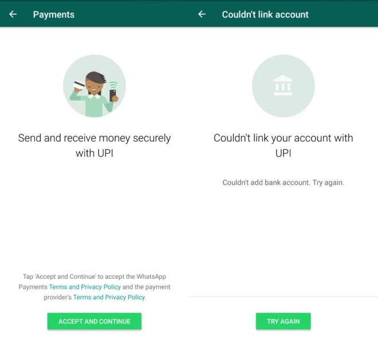Tap the 'Accept and Continue' instruction text
This screenshot has height=343, width=378.
pyautogui.click(x=94, y=277)
